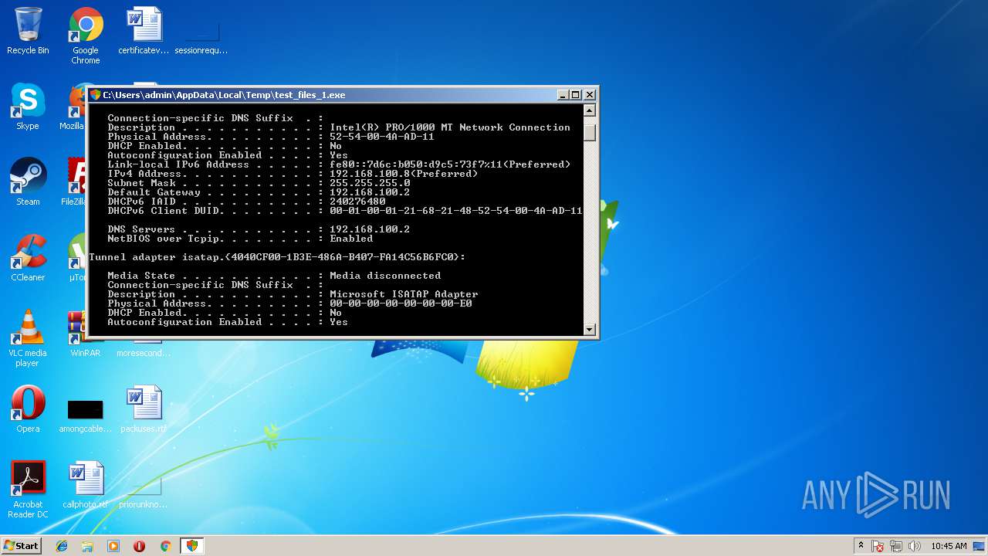Open Chrome from the taskbar
This screenshot has height=556, width=988.
tap(165, 546)
